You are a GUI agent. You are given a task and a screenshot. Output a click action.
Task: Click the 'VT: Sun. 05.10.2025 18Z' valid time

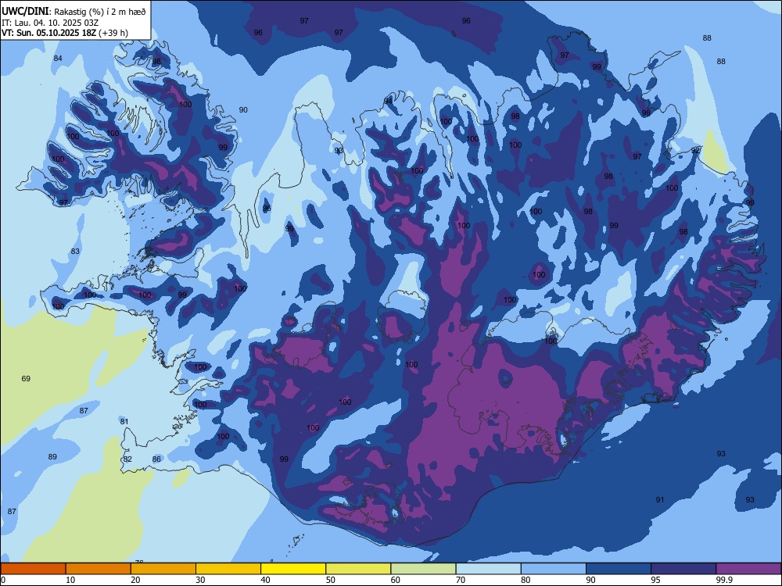tap(48, 33)
